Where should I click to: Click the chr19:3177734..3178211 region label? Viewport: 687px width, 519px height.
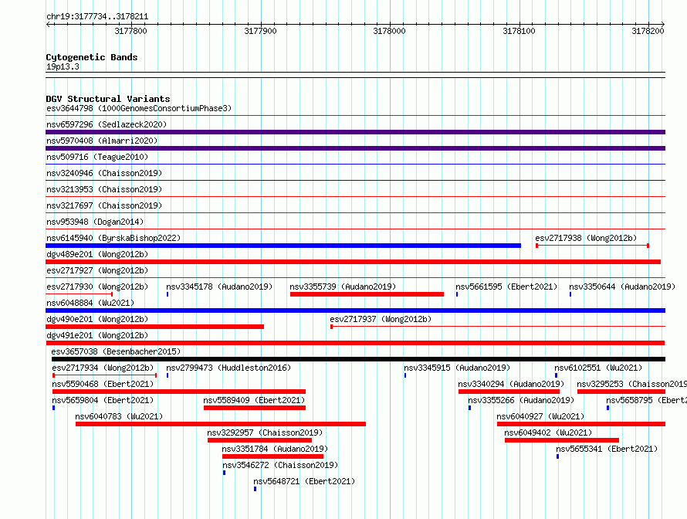[97, 16]
